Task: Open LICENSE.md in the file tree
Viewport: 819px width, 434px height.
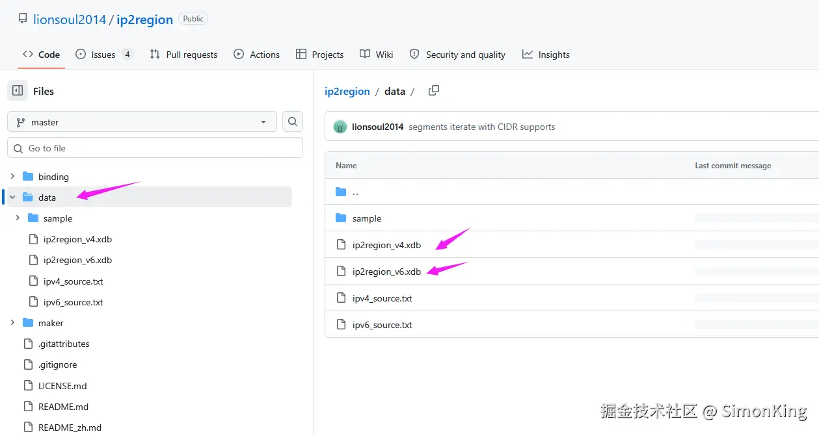Action: tap(62, 386)
